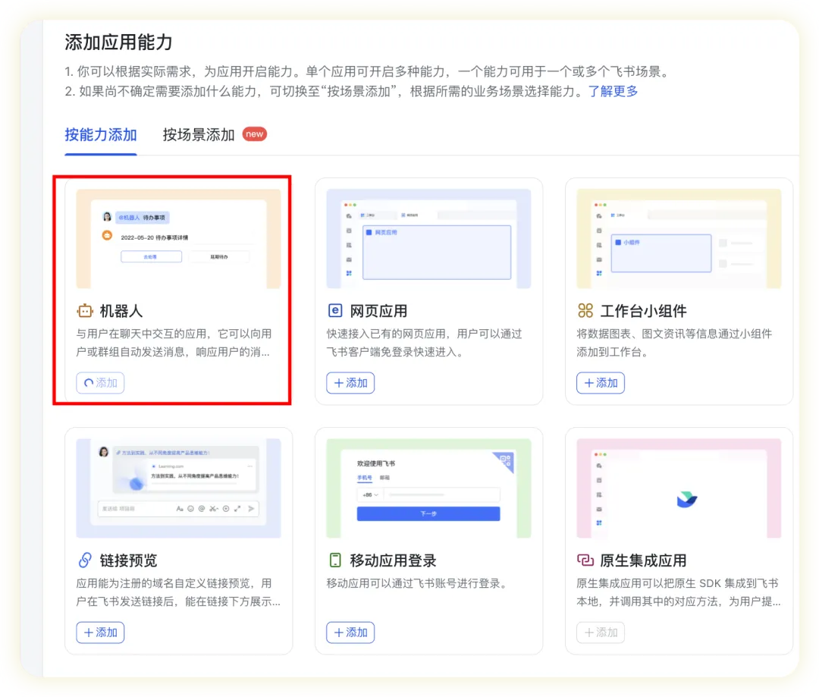
Task: Open the 了解更多 link
Action: [x=613, y=92]
